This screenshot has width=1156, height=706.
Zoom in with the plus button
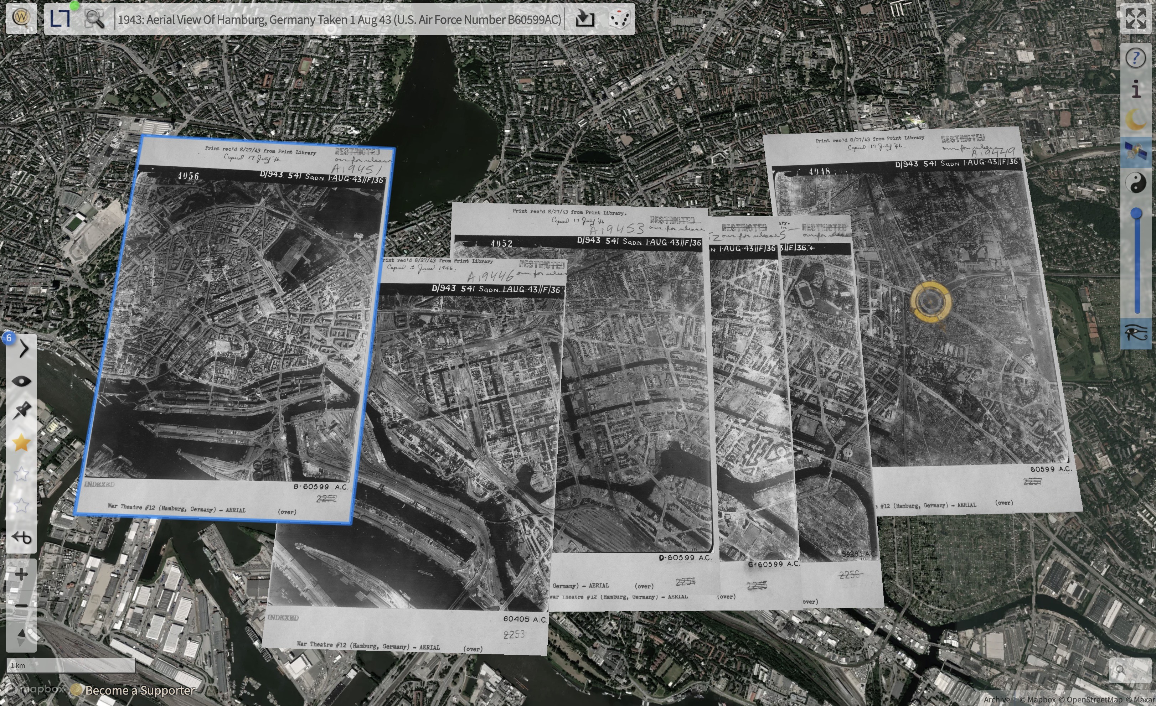pos(21,574)
